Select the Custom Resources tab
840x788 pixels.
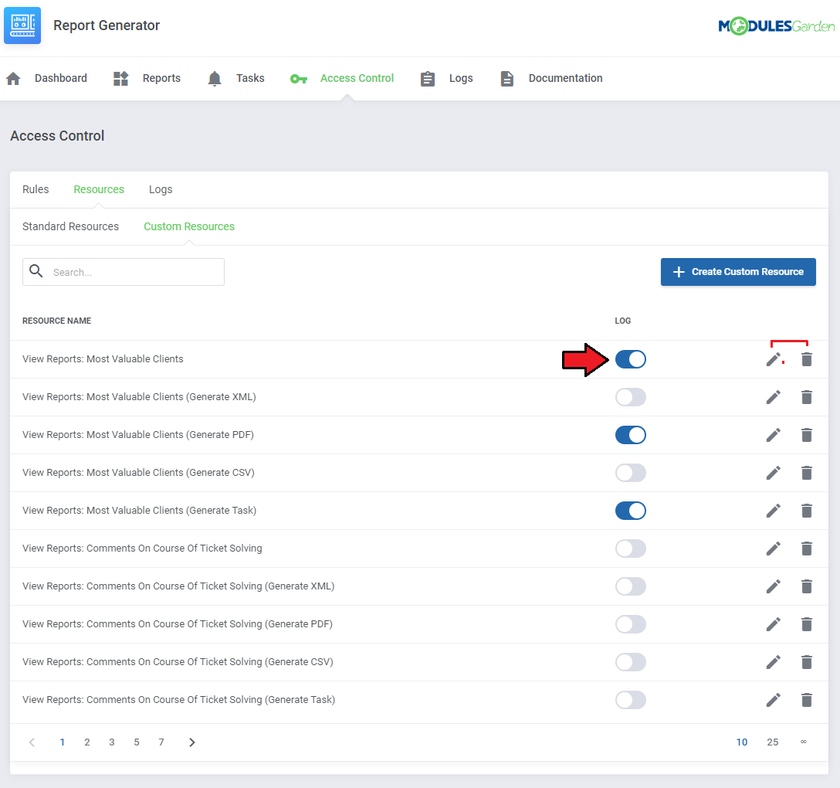pyautogui.click(x=189, y=226)
